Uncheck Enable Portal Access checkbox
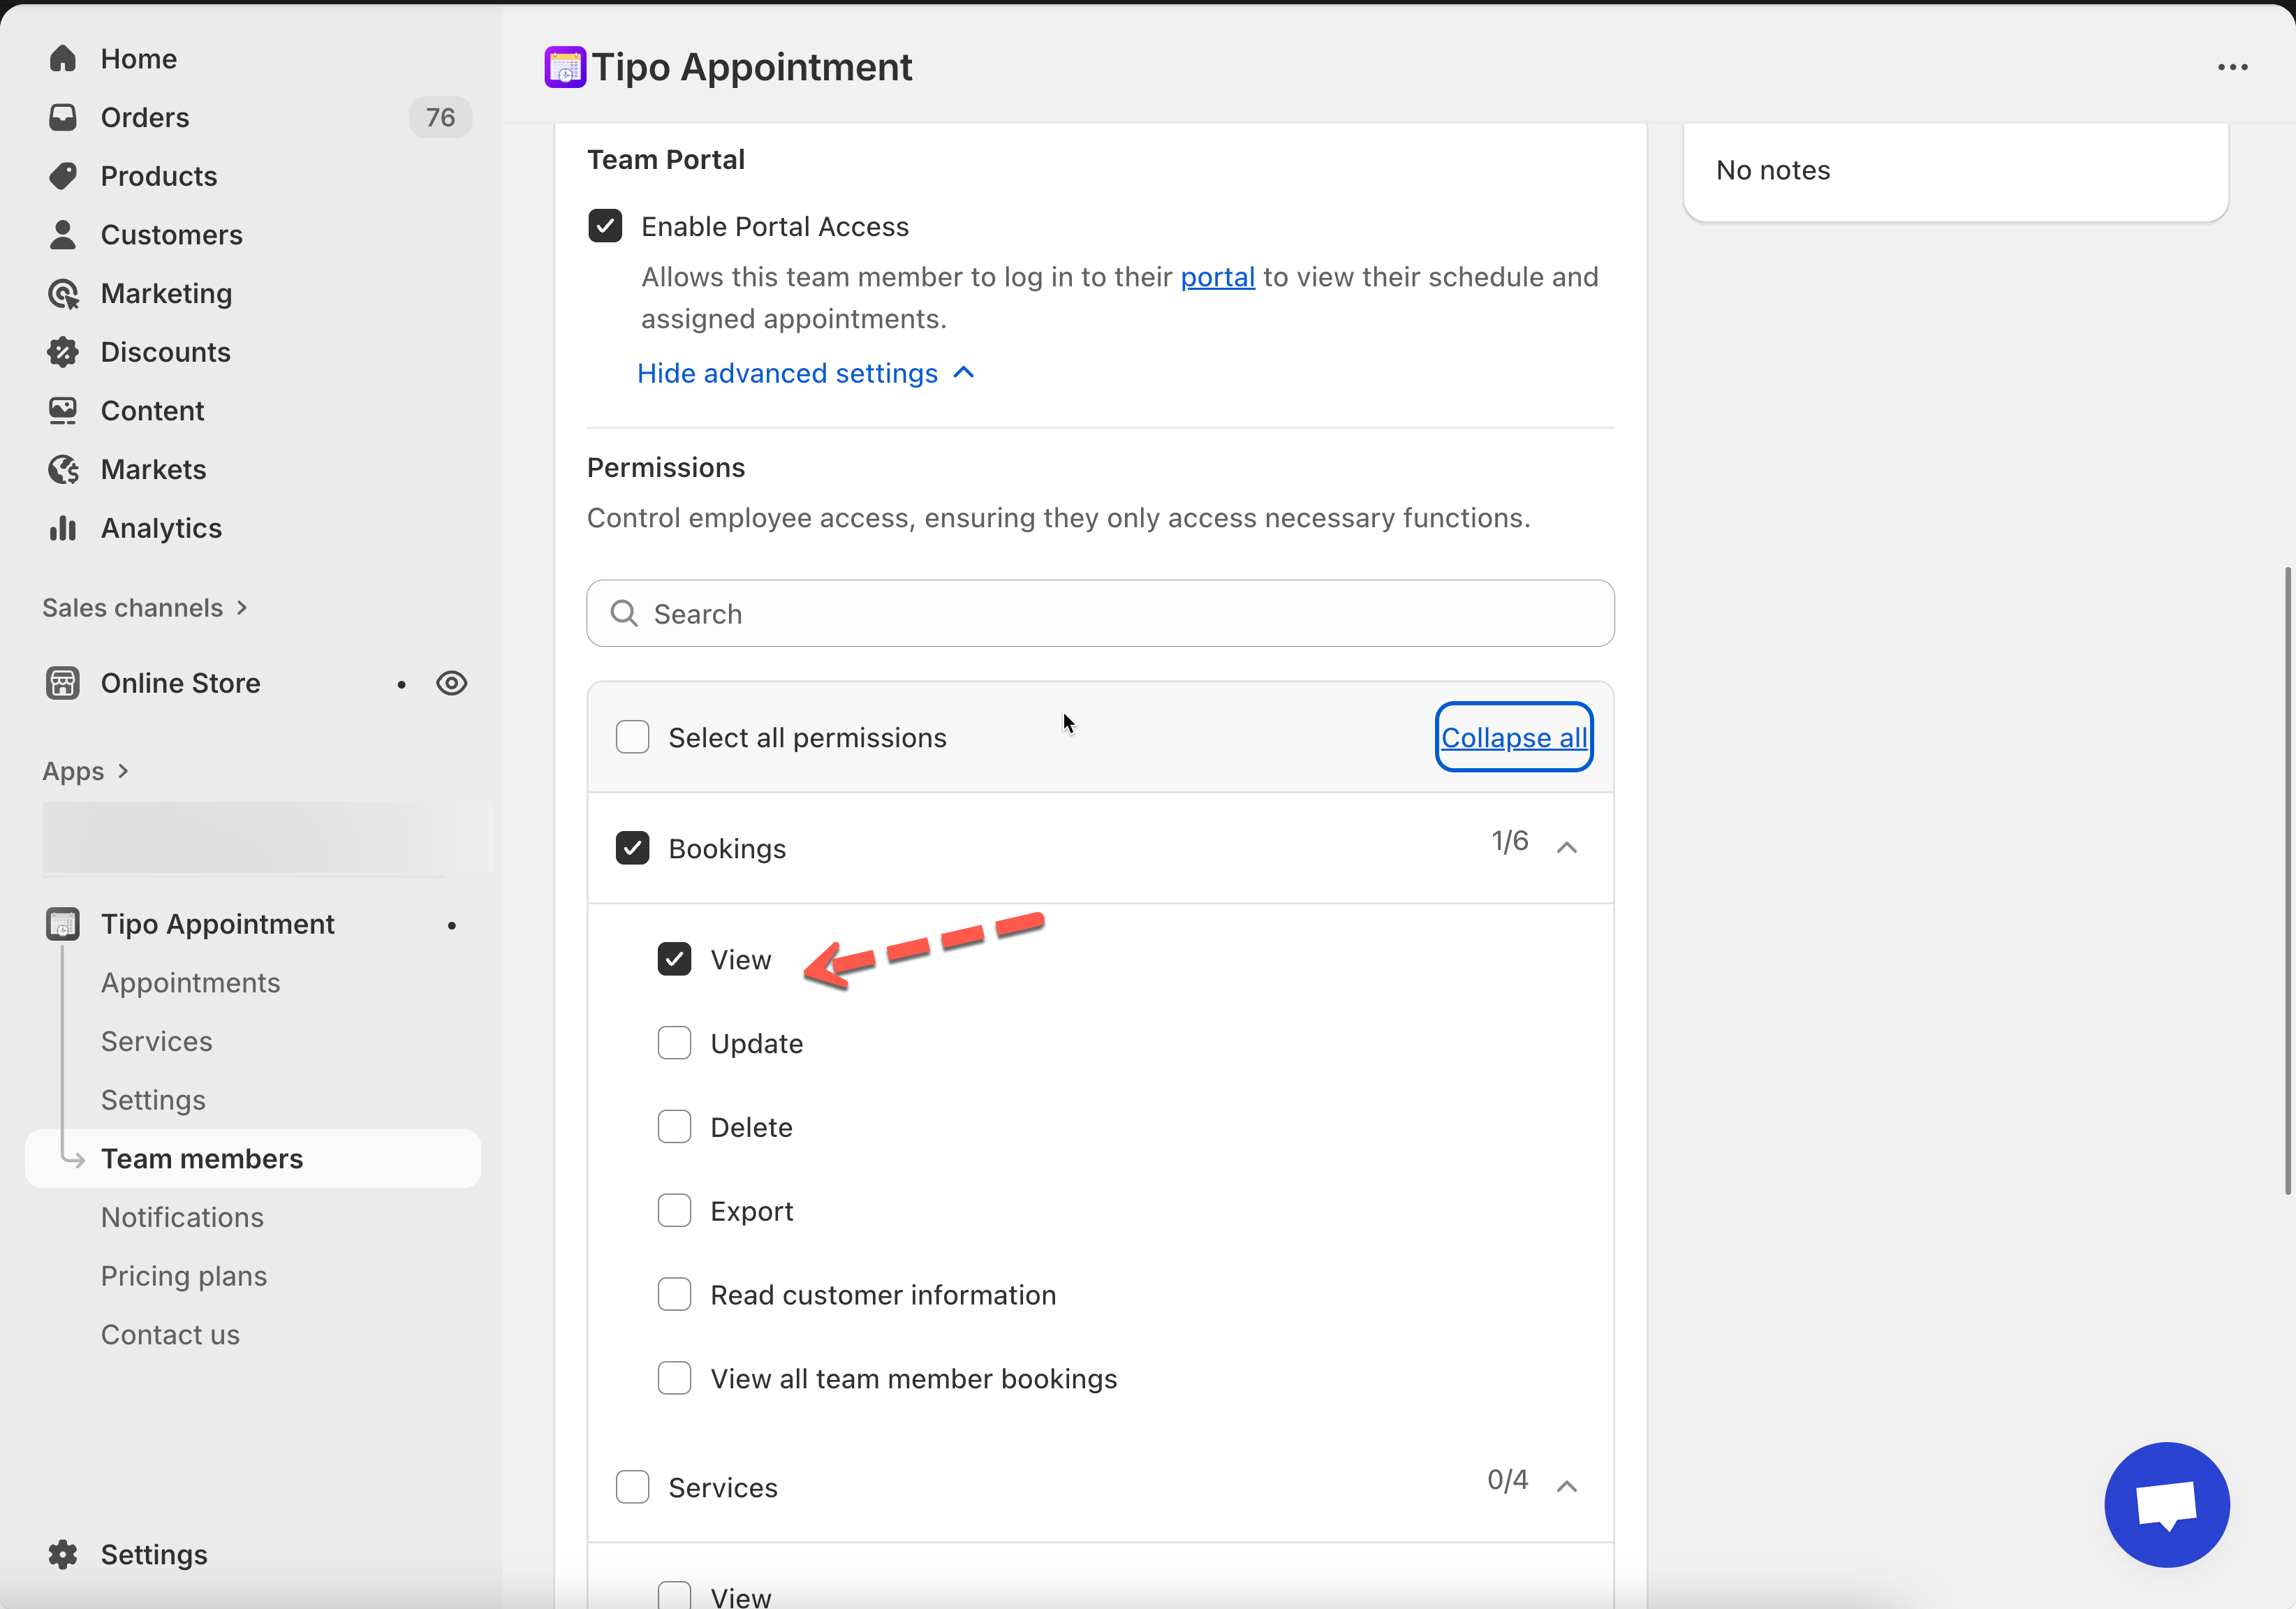2296x1609 pixels. click(x=605, y=226)
